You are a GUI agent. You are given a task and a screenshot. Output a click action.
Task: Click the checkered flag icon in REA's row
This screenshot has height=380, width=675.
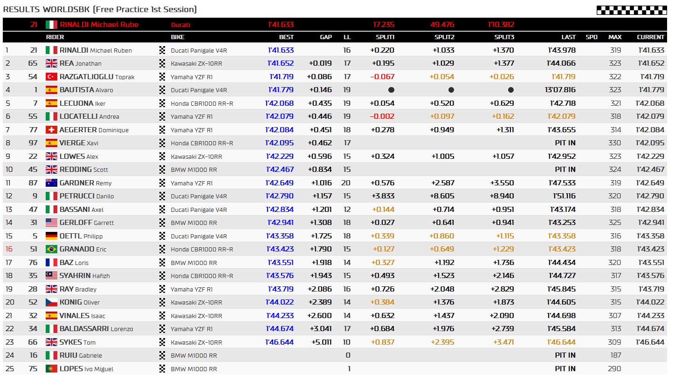coord(162,63)
